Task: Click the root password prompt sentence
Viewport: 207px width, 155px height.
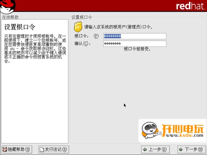Action: pos(118,27)
